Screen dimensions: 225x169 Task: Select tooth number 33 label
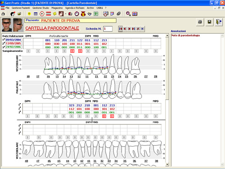point(109,161)
